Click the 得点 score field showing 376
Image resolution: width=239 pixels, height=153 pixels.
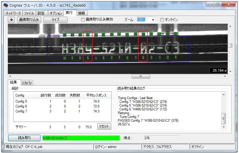coord(161,138)
